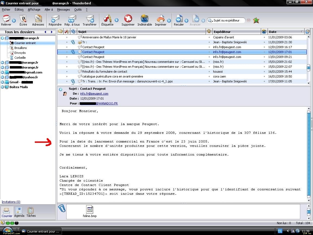The height and width of the screenshot is (235, 313).
Task: Click the thread column header icon
Action: [x=60, y=32]
